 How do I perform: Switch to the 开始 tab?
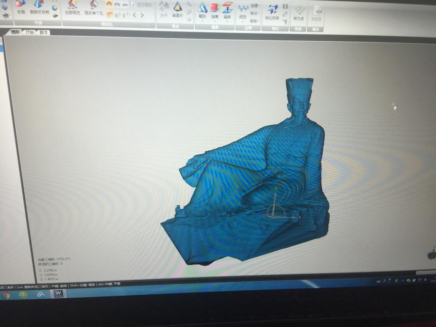[x=29, y=32]
